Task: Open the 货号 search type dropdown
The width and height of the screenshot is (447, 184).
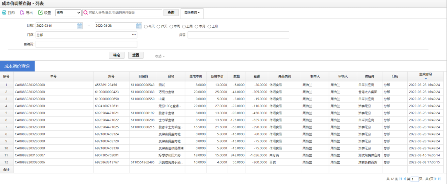Action: pos(68,13)
